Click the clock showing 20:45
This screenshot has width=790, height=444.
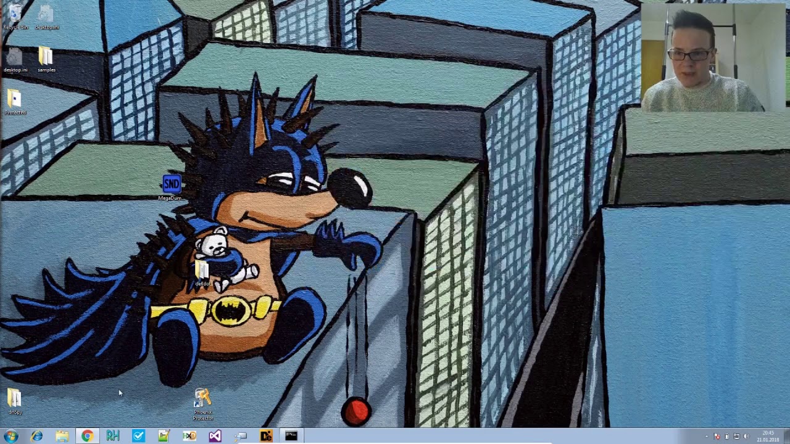click(768, 437)
